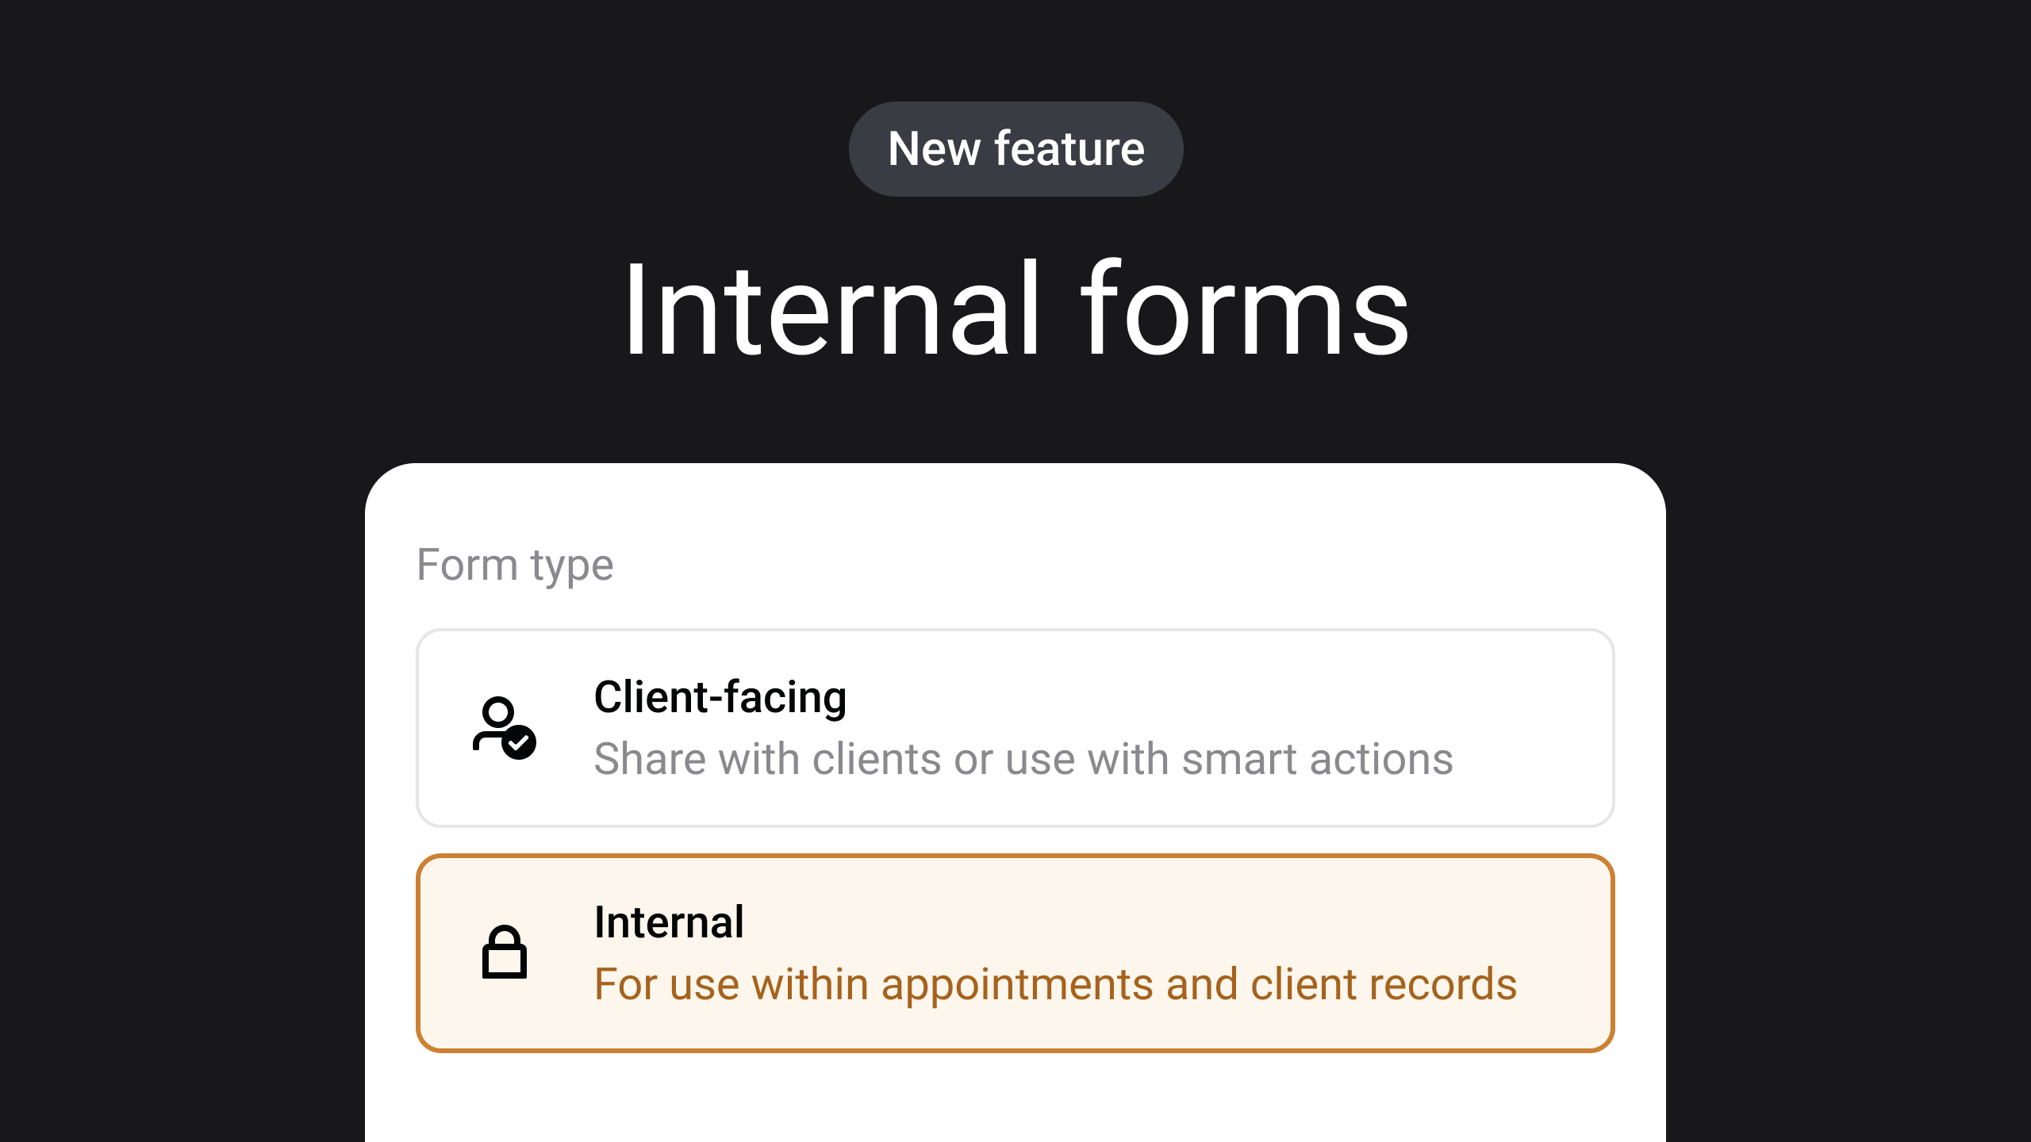This screenshot has height=1142, width=2031.
Task: Click the Form type heading
Action: (x=516, y=564)
